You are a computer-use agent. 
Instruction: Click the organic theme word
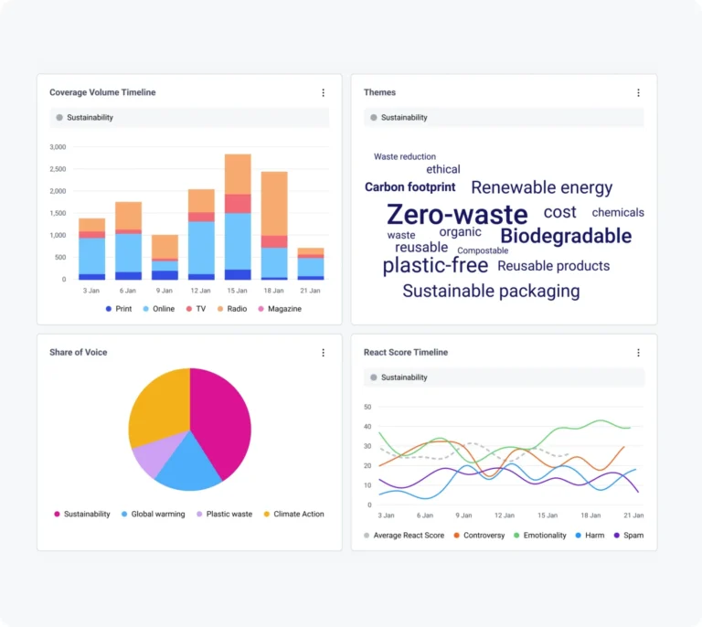click(x=461, y=232)
